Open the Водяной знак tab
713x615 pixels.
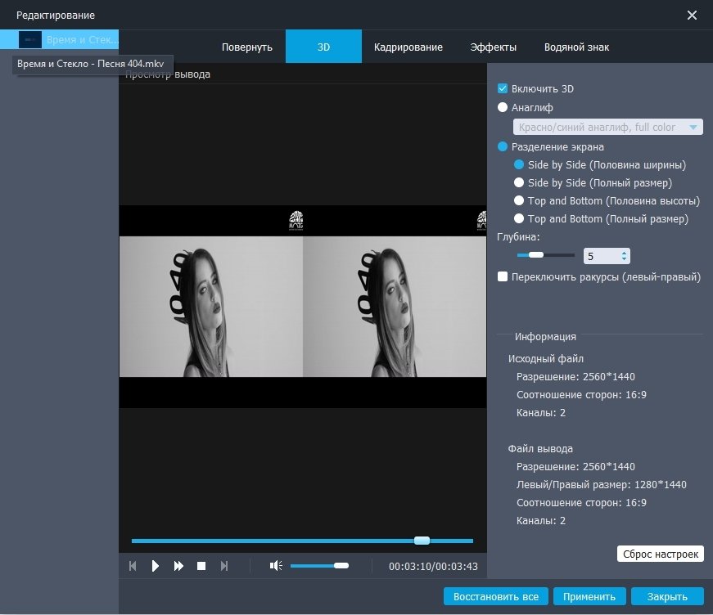tap(576, 47)
